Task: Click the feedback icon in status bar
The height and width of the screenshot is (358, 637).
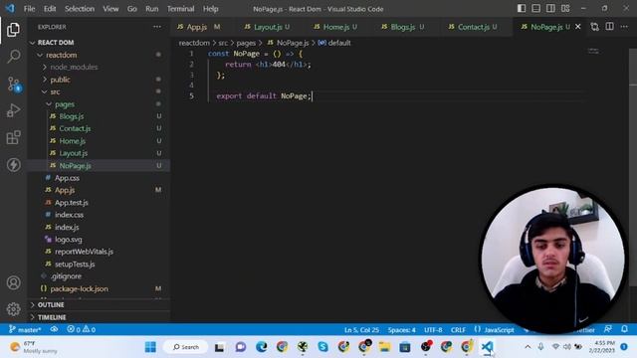Action: point(608,329)
